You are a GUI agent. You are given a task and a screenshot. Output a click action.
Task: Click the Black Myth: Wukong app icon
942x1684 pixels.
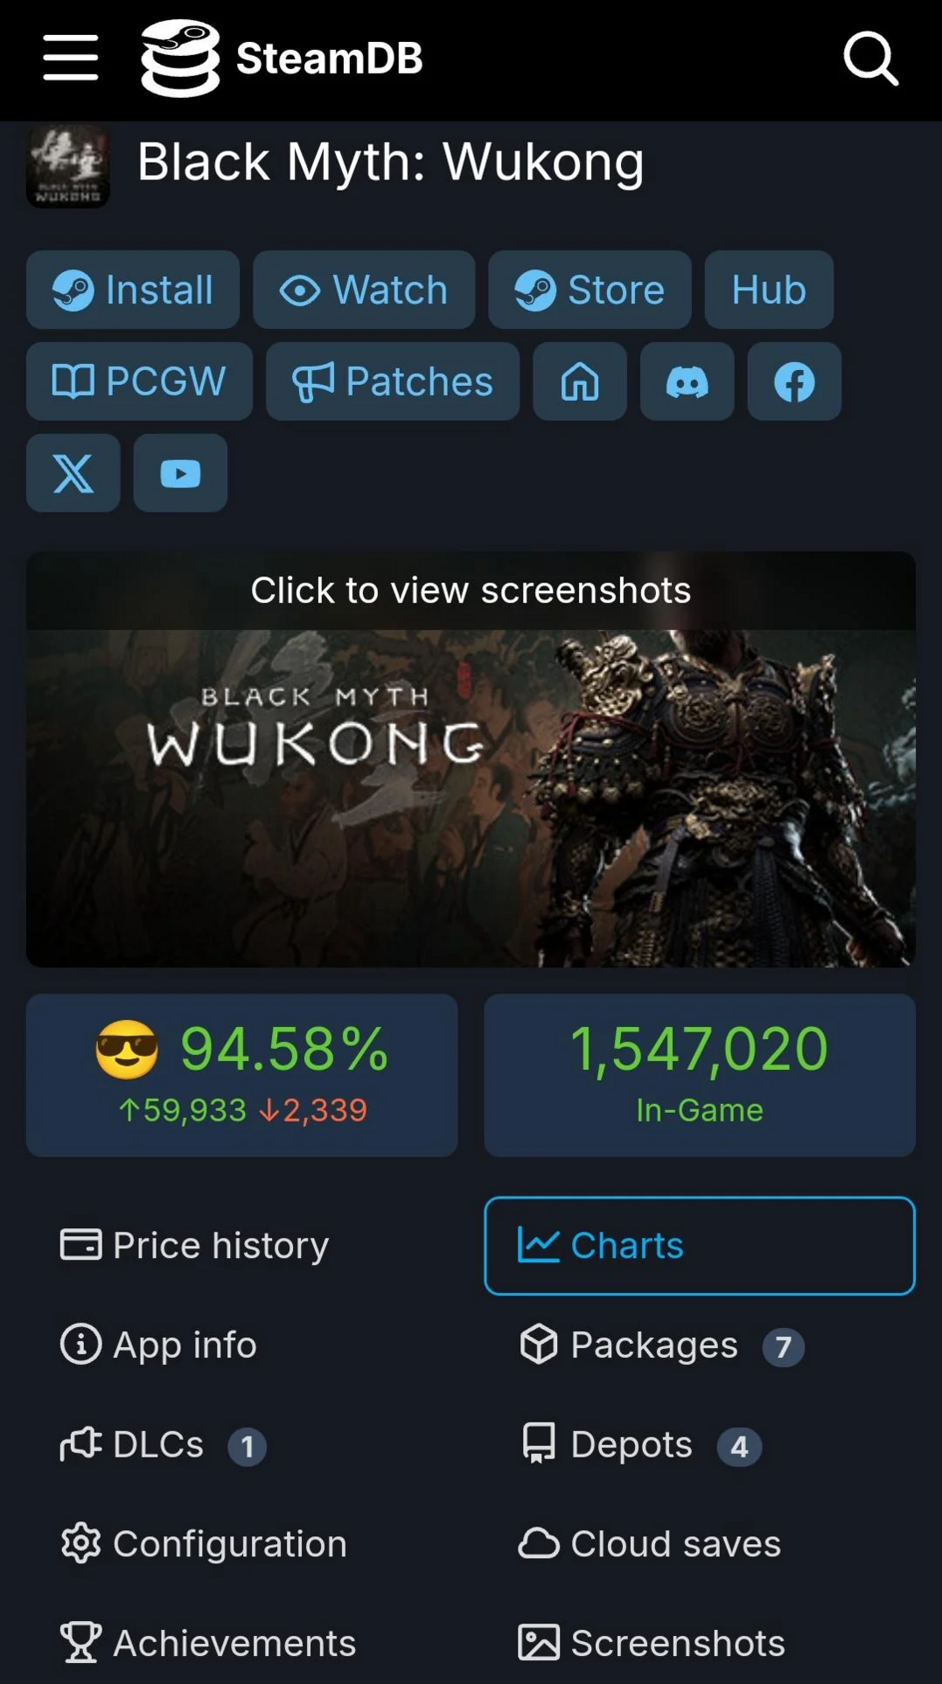coord(68,166)
